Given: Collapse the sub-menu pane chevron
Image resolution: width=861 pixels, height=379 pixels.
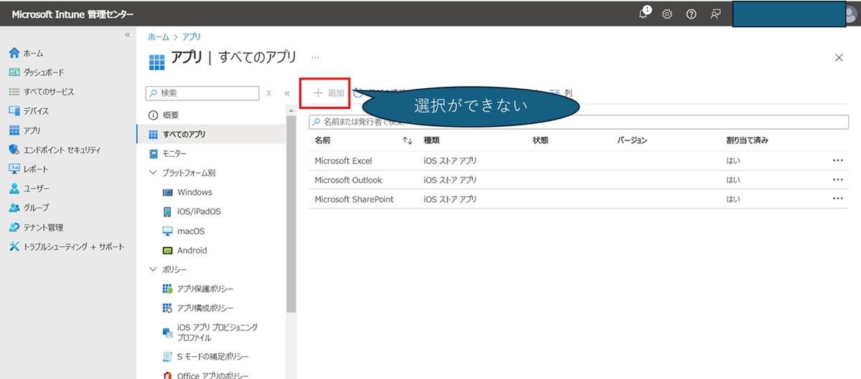Looking at the screenshot, I should point(287,93).
